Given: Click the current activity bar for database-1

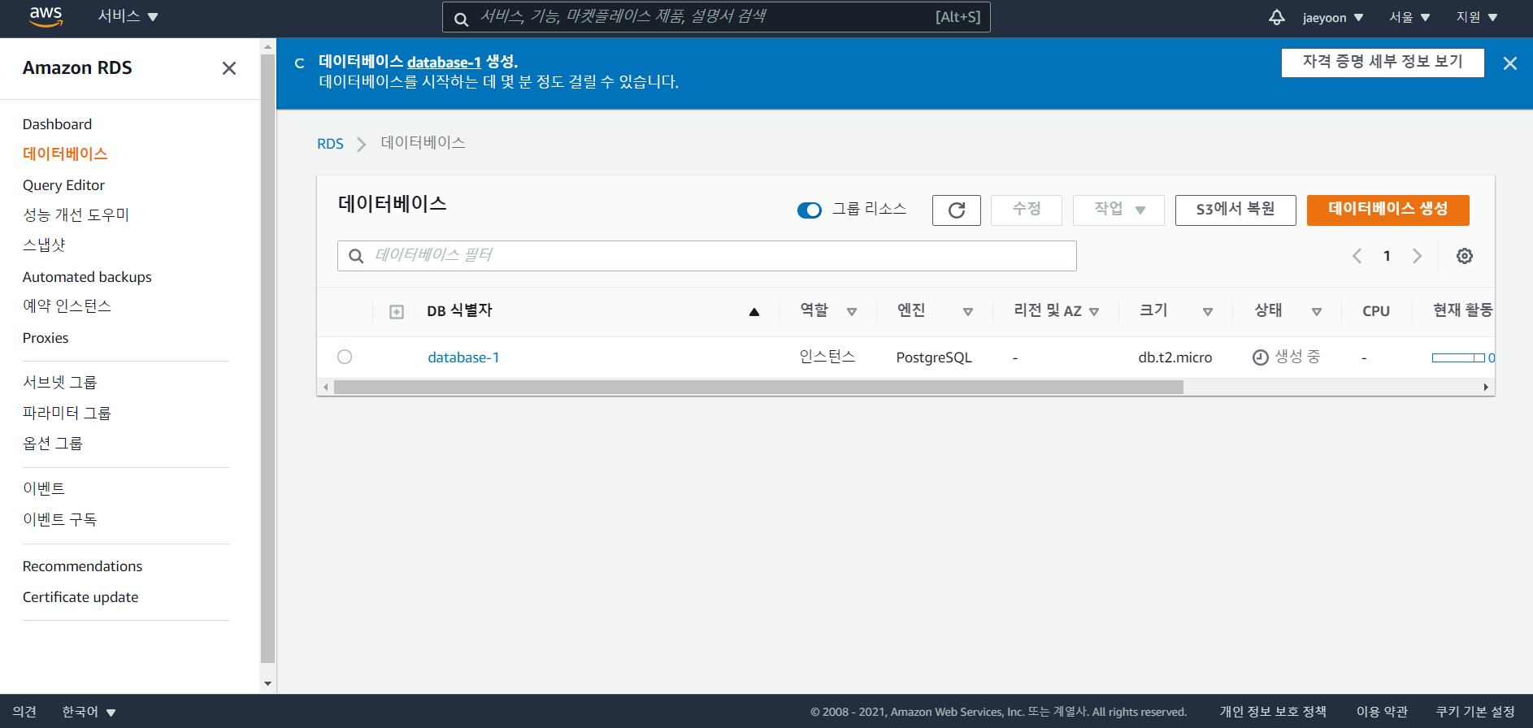Looking at the screenshot, I should coord(1458,357).
